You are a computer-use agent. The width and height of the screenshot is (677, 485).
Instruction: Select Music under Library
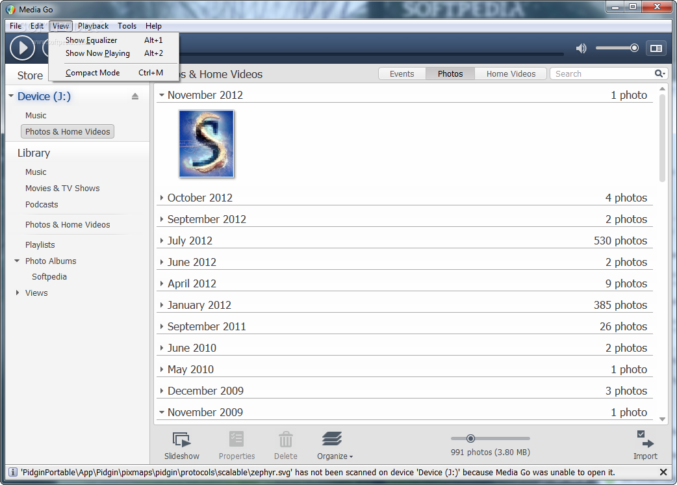coord(36,172)
